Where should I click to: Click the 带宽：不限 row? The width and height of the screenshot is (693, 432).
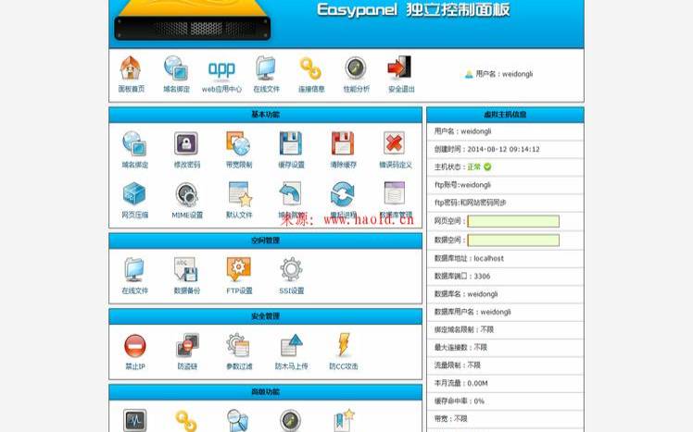pyautogui.click(x=505, y=419)
